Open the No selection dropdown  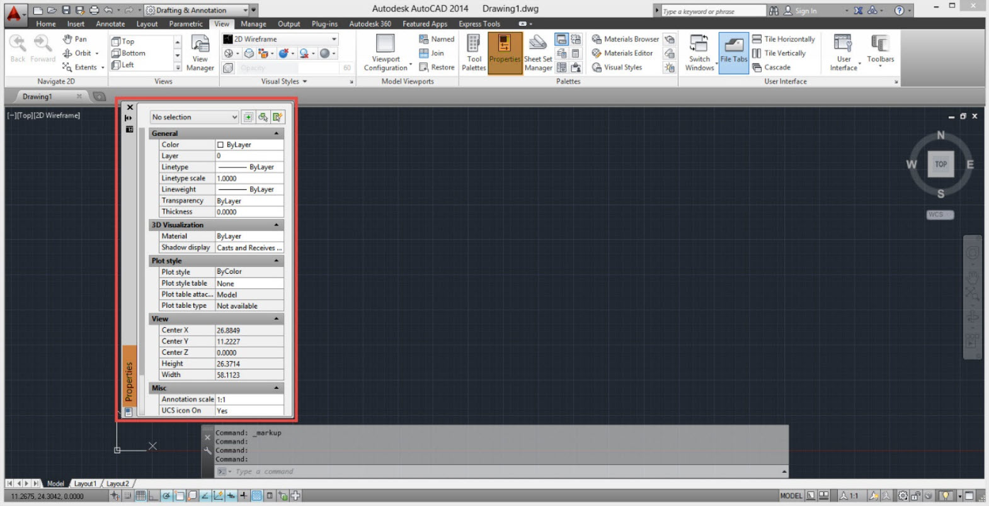point(194,117)
